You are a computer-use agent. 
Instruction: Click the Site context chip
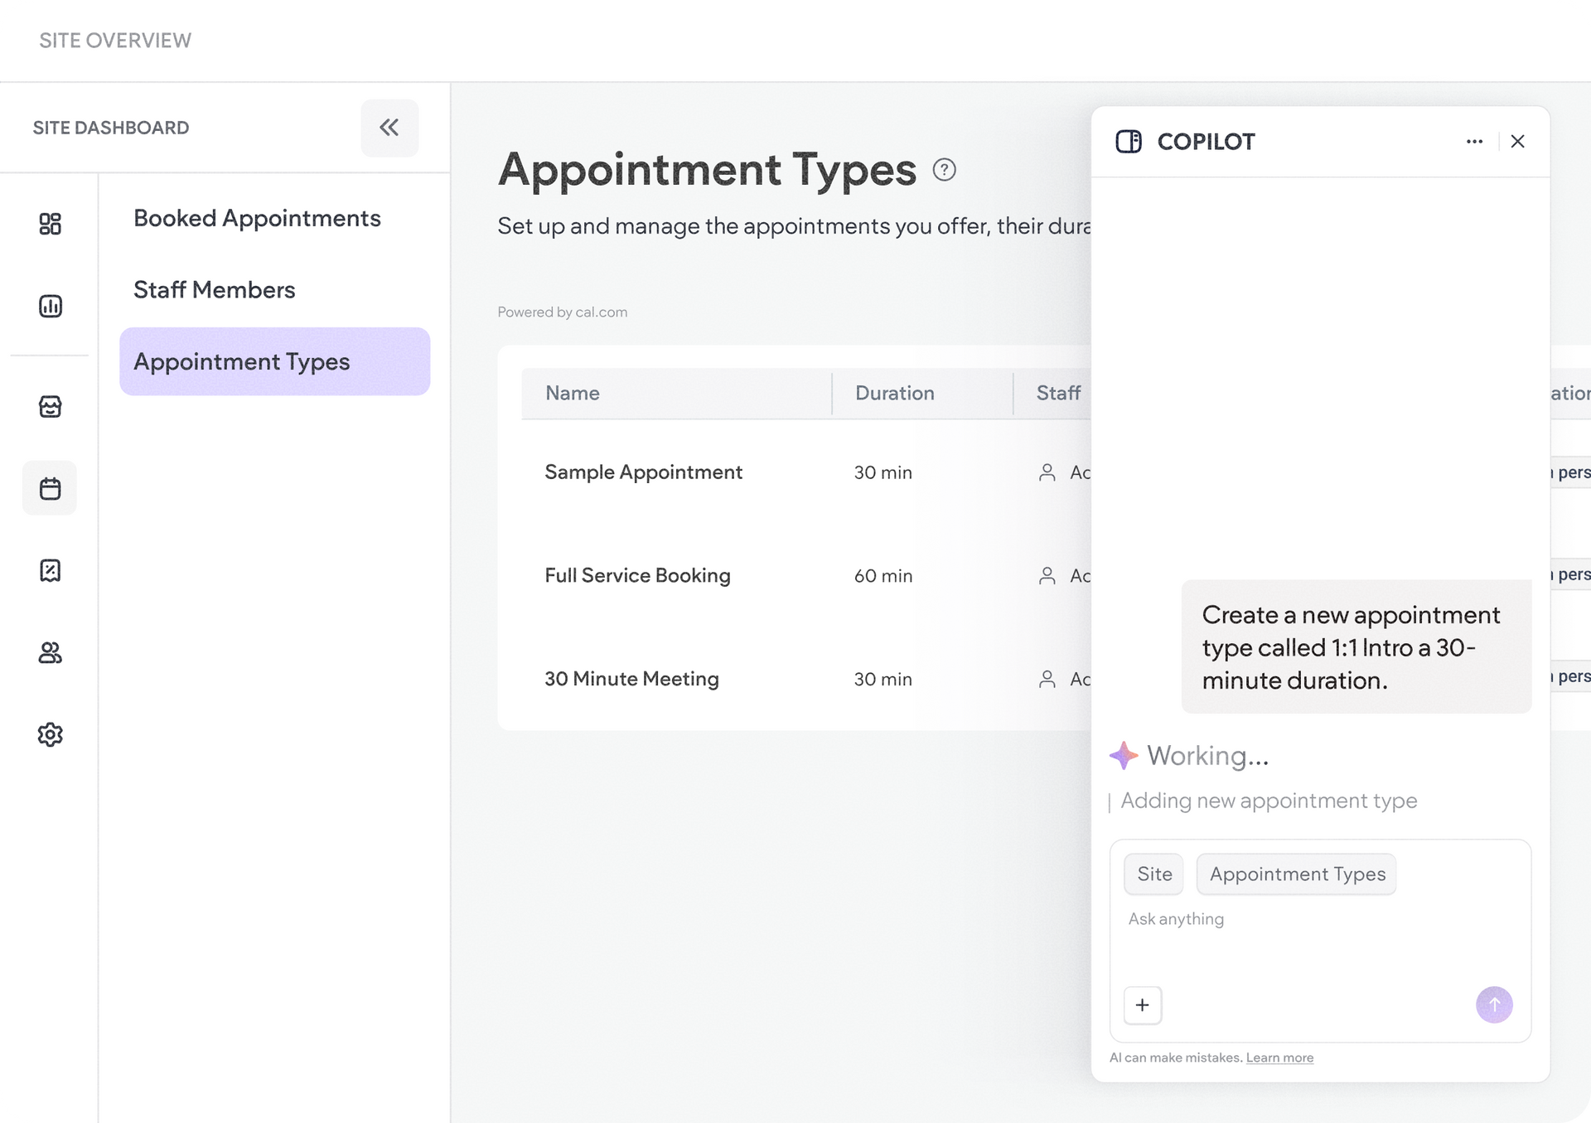point(1154,874)
